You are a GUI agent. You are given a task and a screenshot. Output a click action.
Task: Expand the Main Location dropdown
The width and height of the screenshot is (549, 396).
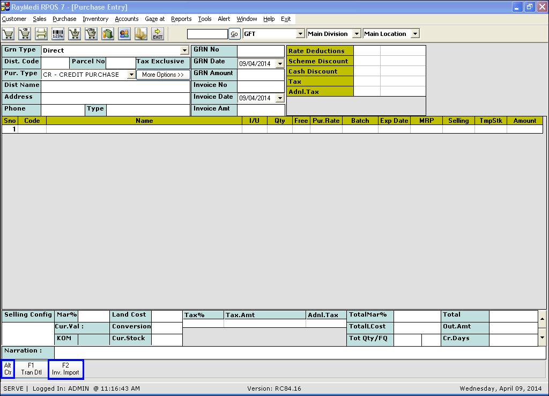(x=415, y=34)
